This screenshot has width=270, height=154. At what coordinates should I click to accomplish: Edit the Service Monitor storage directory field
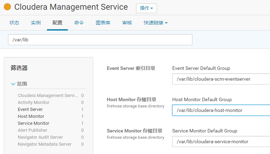click(221, 141)
